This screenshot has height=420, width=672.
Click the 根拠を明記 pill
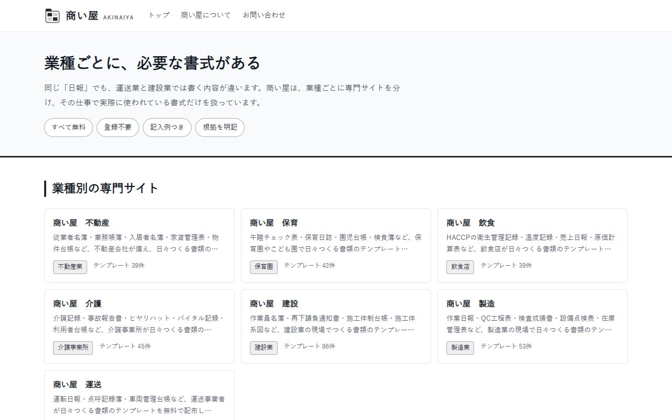tap(220, 128)
